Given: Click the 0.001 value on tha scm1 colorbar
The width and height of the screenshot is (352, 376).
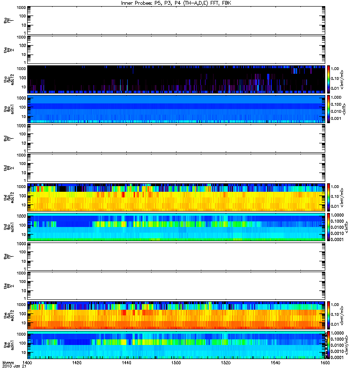Looking at the screenshot, I should click(x=336, y=118).
